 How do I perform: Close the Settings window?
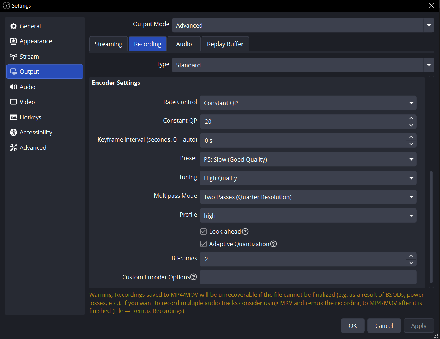click(431, 5)
